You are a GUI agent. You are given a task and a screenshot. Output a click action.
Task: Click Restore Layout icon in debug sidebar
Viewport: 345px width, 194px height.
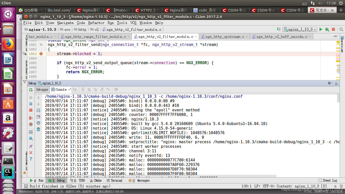pos(31,132)
